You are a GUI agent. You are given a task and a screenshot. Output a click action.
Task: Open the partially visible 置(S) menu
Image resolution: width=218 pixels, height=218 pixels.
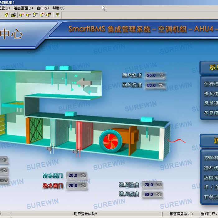[x=5, y=8]
